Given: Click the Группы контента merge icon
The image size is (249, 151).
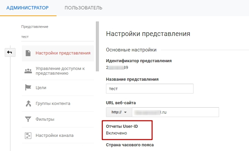Looking at the screenshot, I should [x=28, y=103].
